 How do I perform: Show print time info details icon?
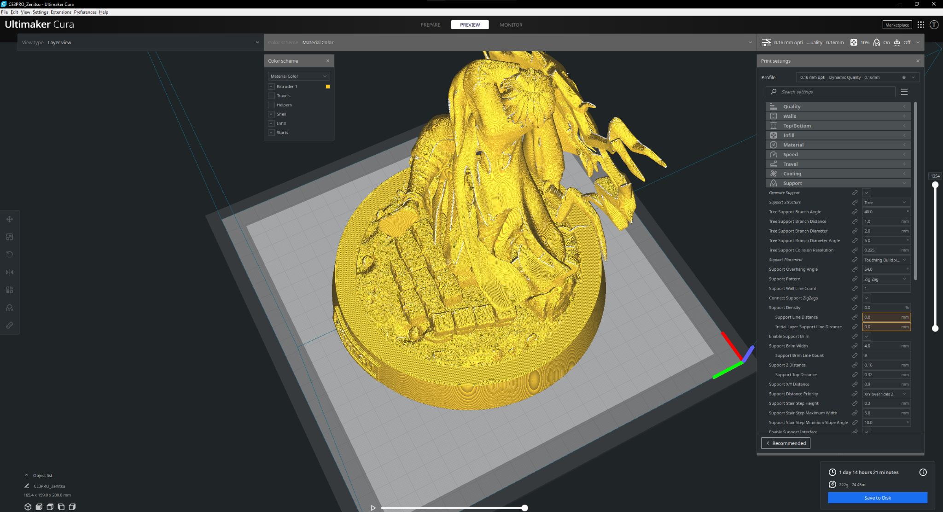click(x=923, y=472)
